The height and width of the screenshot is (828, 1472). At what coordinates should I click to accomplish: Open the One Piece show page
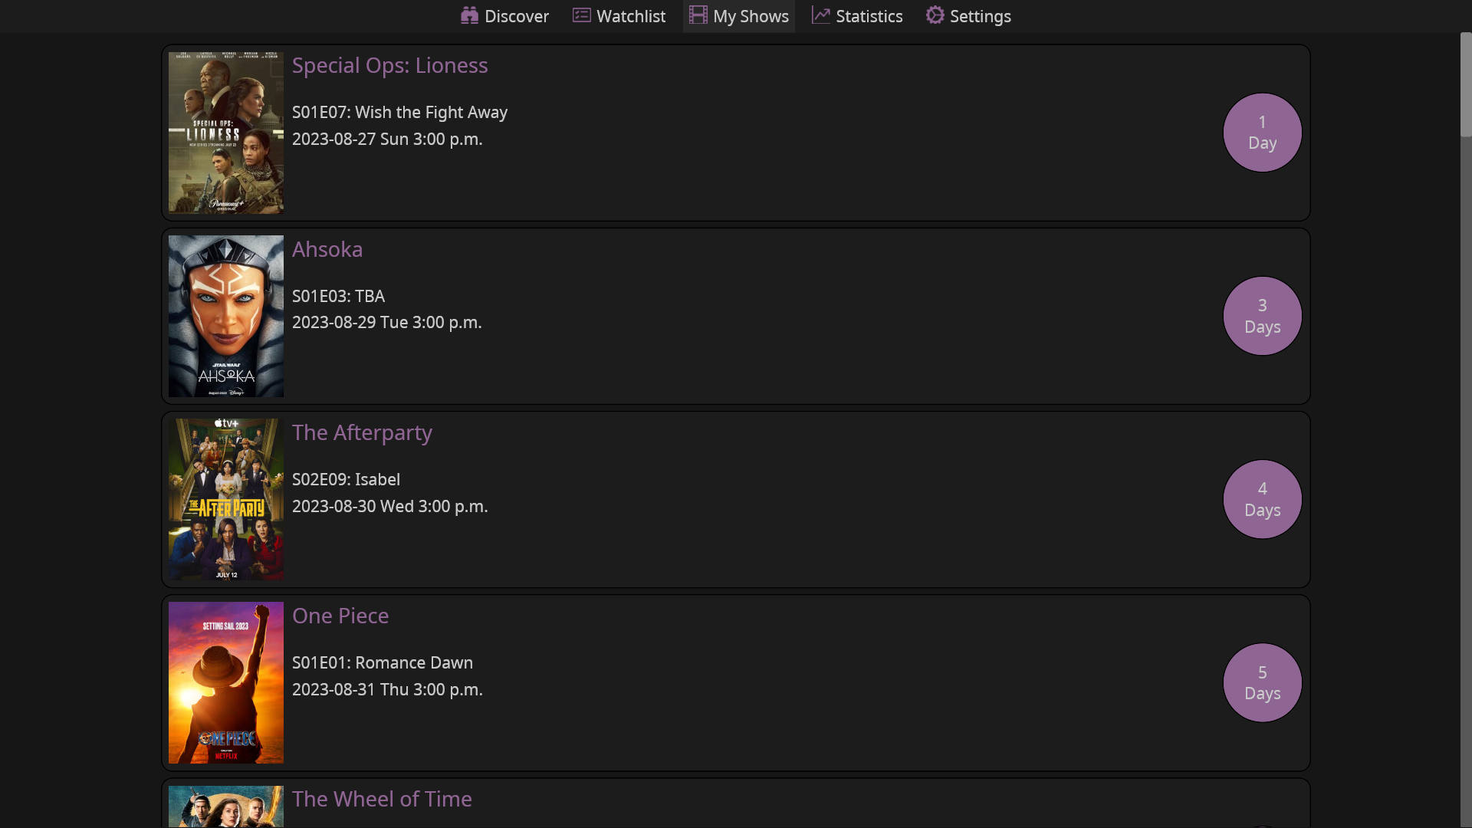[340, 616]
